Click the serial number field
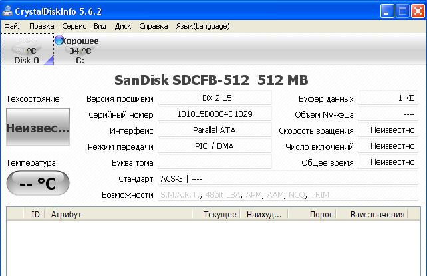427x276 pixels. click(x=214, y=114)
